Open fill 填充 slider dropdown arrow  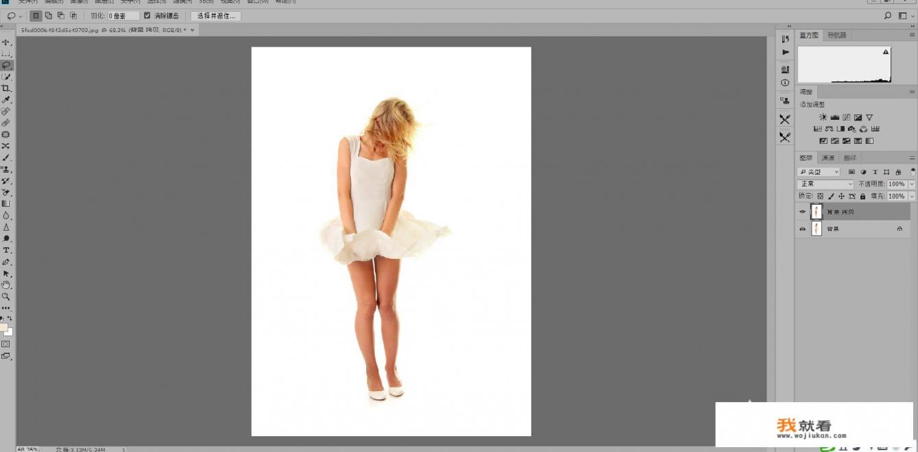[911, 196]
